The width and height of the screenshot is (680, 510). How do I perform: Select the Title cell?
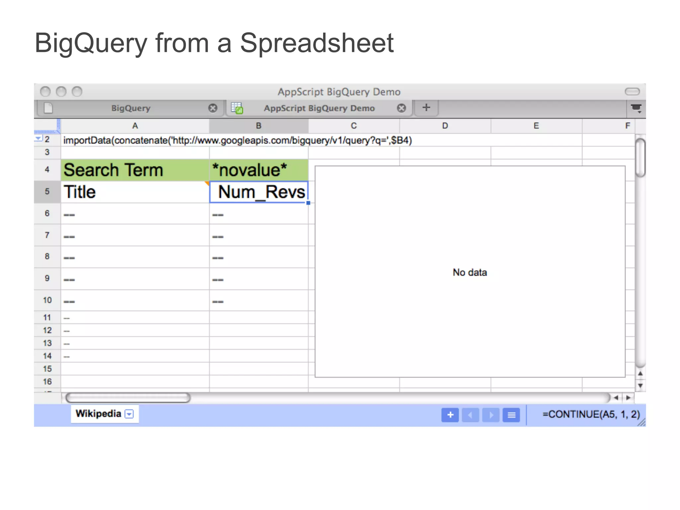coord(135,192)
